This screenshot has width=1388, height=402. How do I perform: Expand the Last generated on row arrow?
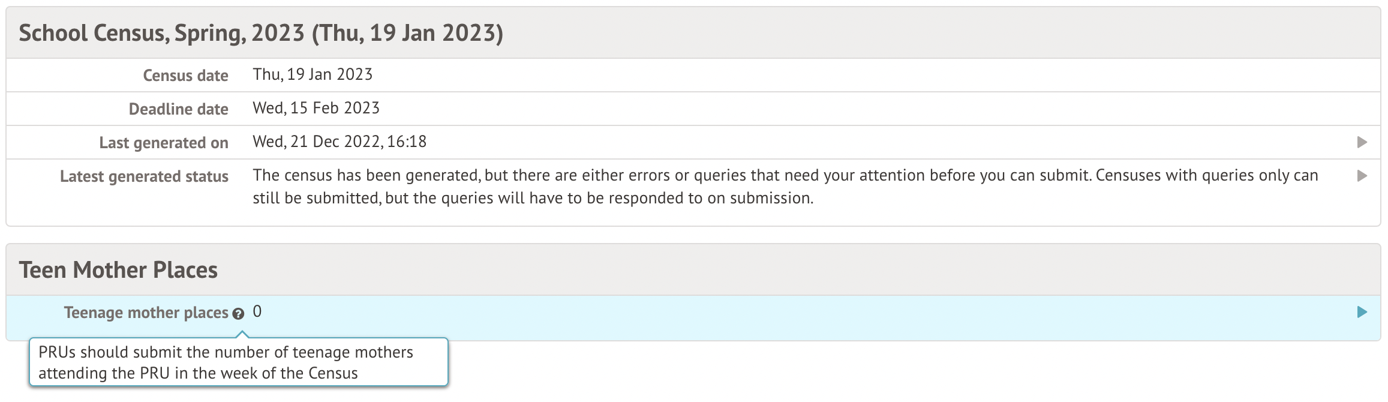click(x=1362, y=142)
